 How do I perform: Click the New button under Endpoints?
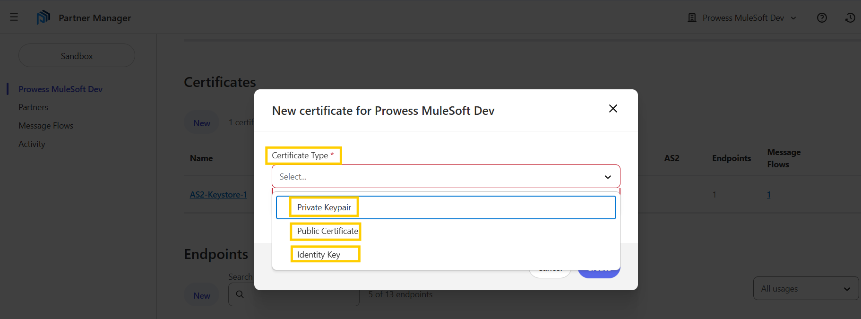(x=202, y=295)
